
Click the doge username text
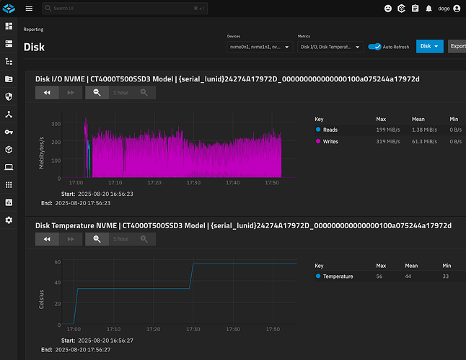pyautogui.click(x=444, y=9)
